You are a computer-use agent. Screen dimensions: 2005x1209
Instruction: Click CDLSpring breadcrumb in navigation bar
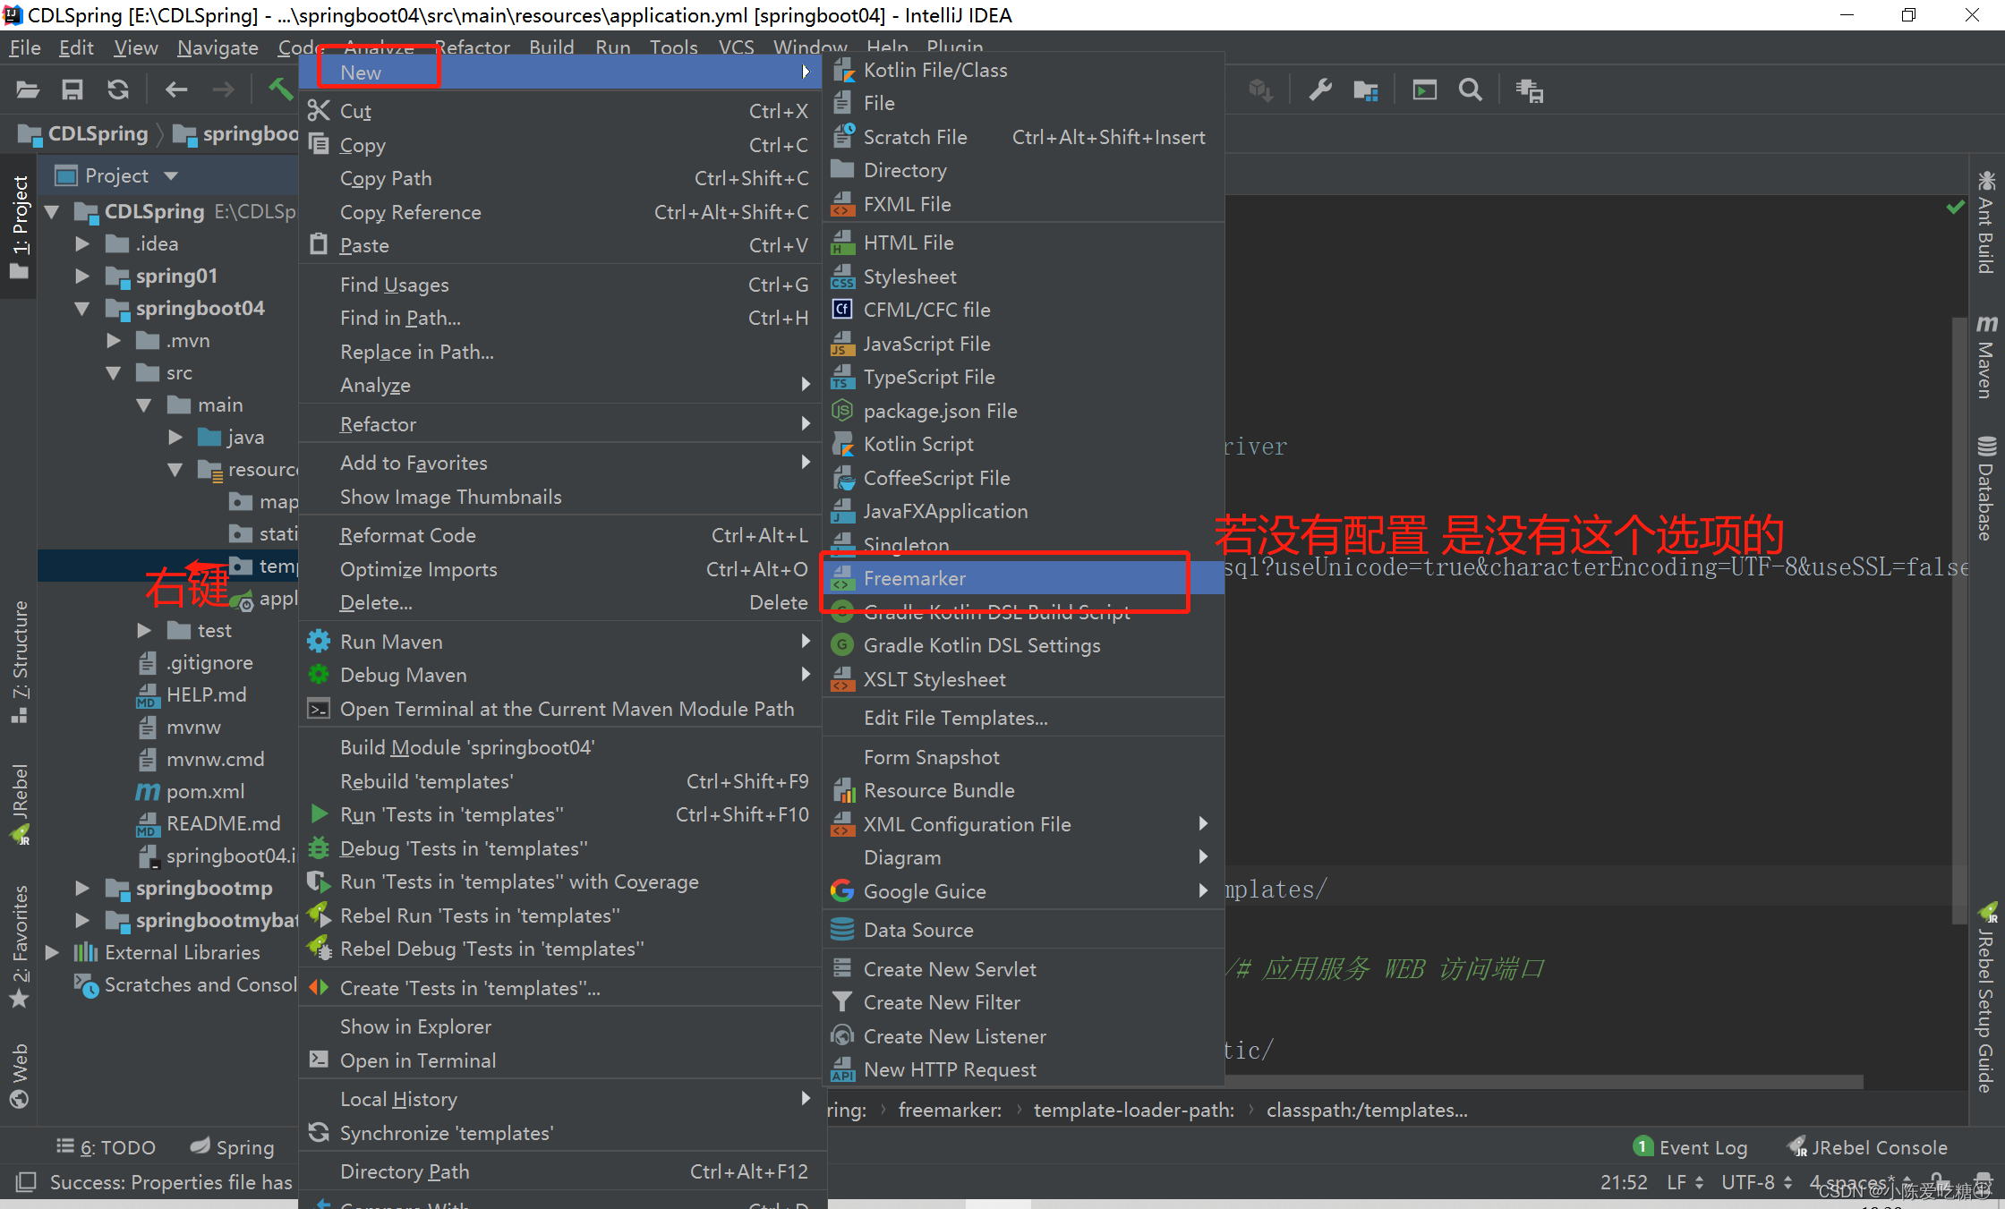point(83,134)
